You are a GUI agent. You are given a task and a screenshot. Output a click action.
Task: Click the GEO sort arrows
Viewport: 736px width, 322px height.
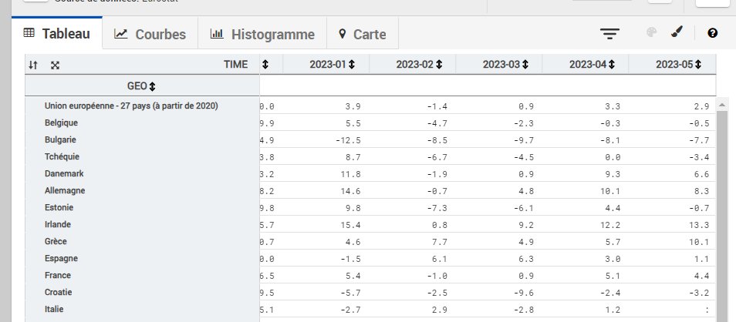tap(152, 86)
